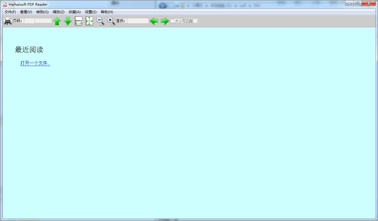Screen dimensions: 378x221
Task: Select the fit-to-width view icon
Action: tap(78, 21)
